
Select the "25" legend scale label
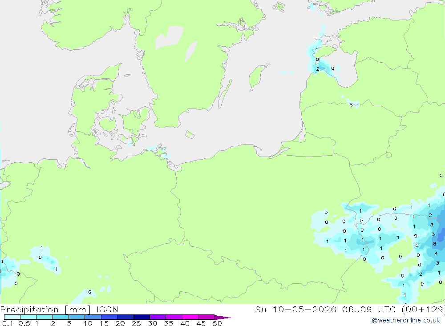[x=136, y=323]
